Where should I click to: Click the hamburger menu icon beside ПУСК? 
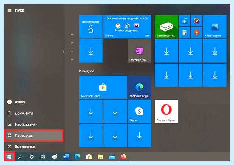click(x=9, y=11)
